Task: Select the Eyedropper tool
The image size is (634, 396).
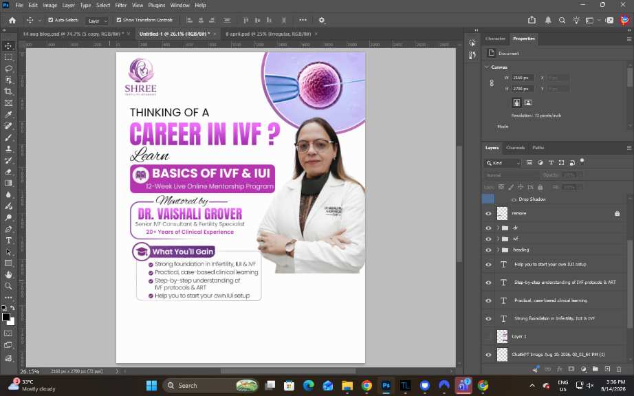Action: point(8,114)
